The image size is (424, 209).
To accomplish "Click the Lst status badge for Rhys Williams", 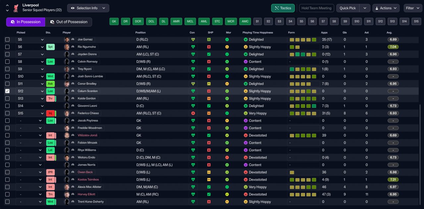I will pos(50,150).
